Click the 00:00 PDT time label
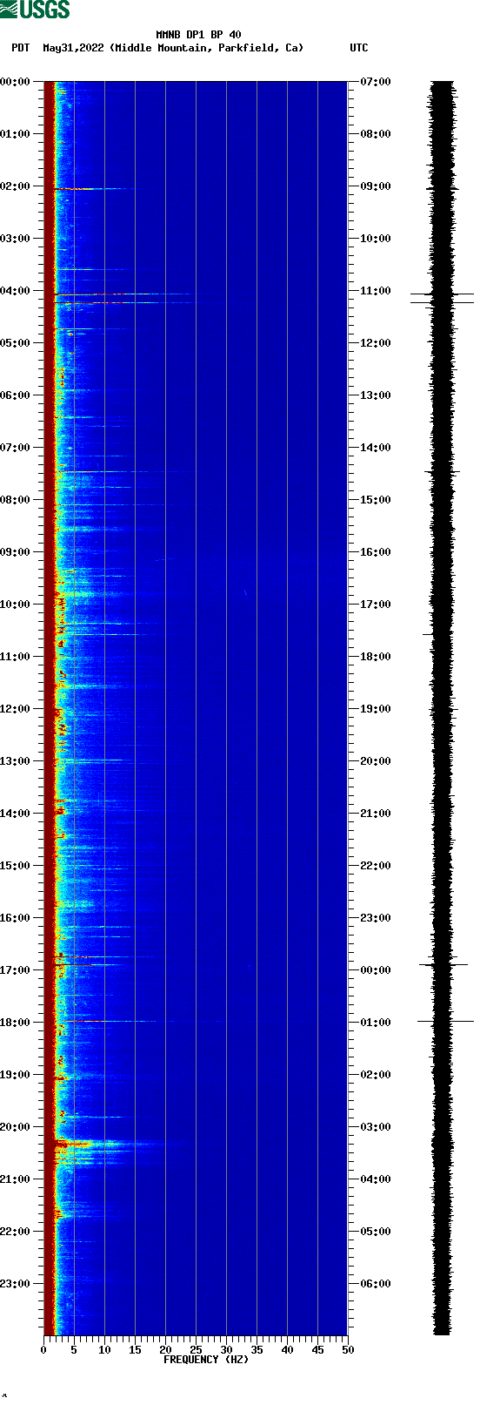This screenshot has width=480, height=1405. coord(15,82)
